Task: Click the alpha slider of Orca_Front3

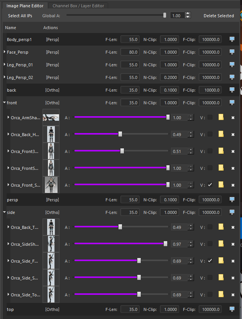Action: coord(122,151)
